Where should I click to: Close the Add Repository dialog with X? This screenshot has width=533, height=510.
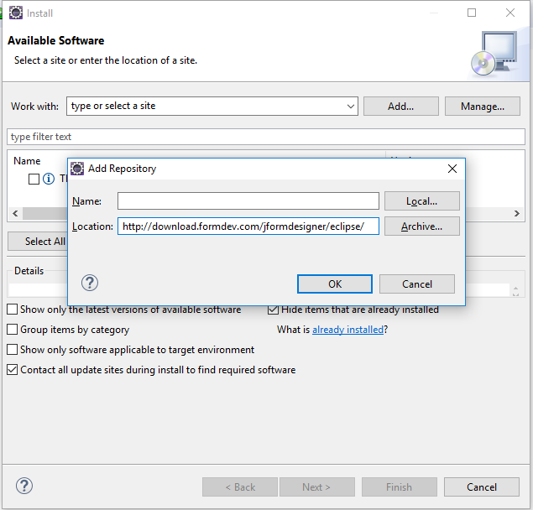pyautogui.click(x=452, y=169)
